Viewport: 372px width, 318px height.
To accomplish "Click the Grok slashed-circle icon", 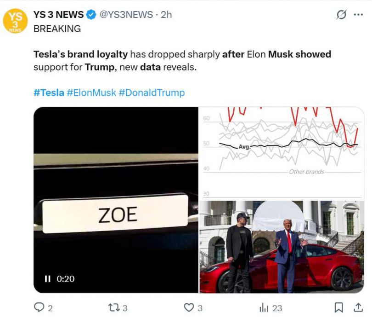I will [341, 15].
